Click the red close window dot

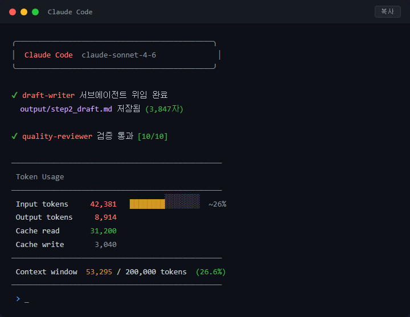click(13, 12)
